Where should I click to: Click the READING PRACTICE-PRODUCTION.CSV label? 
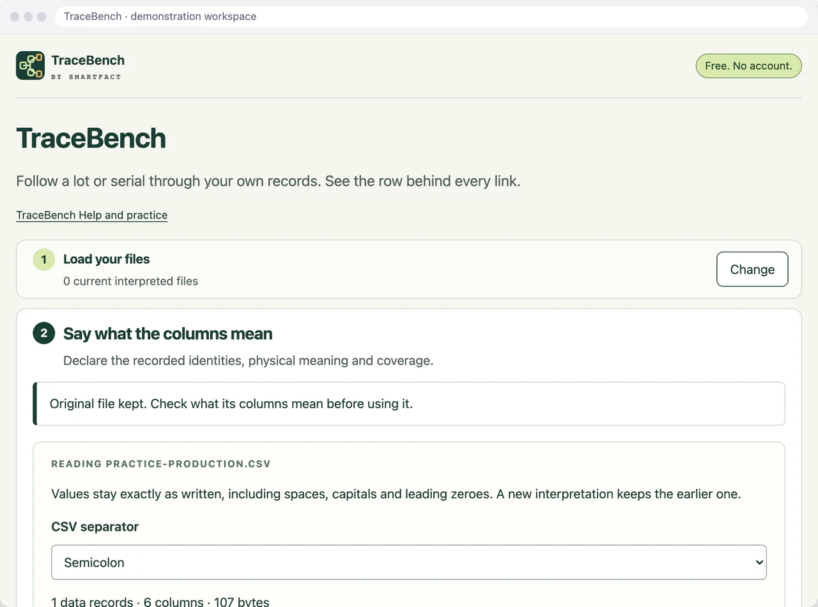161,464
